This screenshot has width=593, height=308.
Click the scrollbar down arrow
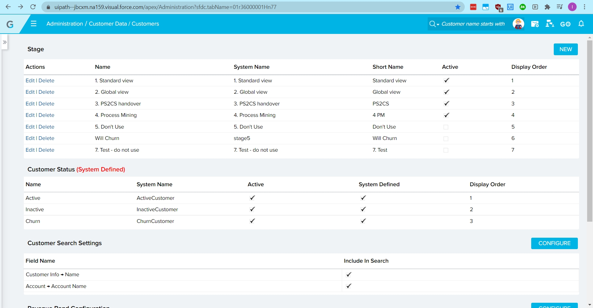[590, 305]
